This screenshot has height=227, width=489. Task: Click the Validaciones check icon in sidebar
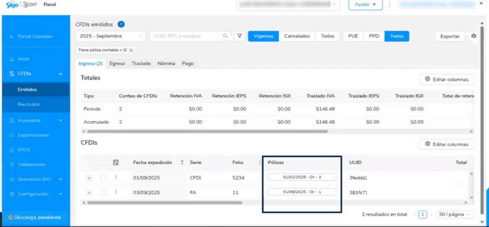tap(12, 164)
